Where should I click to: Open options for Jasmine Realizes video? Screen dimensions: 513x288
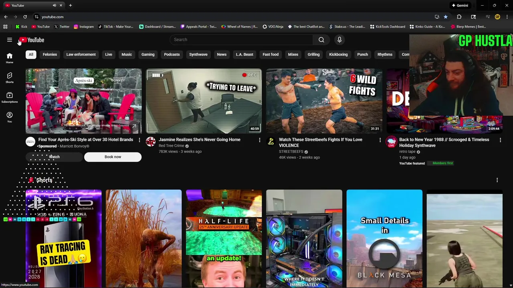[260, 140]
